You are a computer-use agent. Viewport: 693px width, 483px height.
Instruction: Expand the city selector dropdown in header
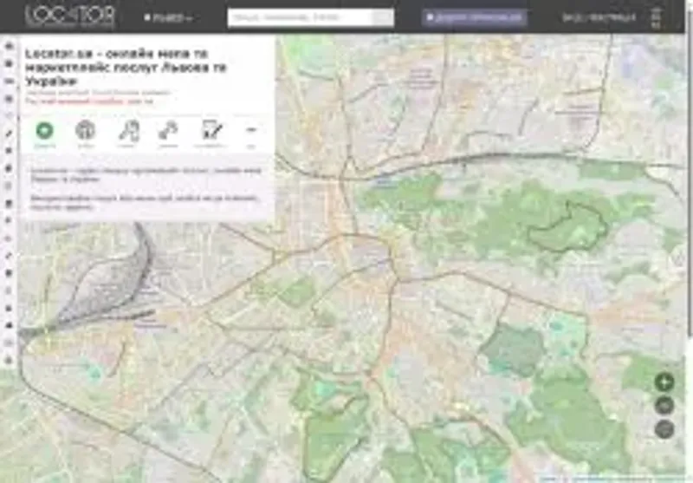tap(168, 17)
